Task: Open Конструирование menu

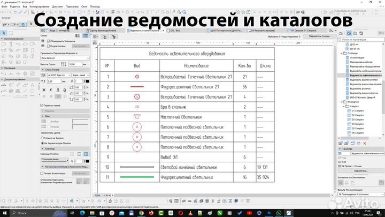Action: (x=39, y=6)
